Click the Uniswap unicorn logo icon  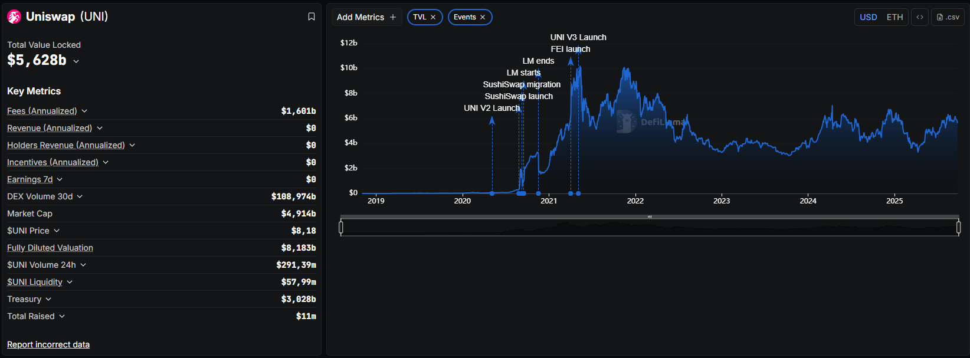14,17
